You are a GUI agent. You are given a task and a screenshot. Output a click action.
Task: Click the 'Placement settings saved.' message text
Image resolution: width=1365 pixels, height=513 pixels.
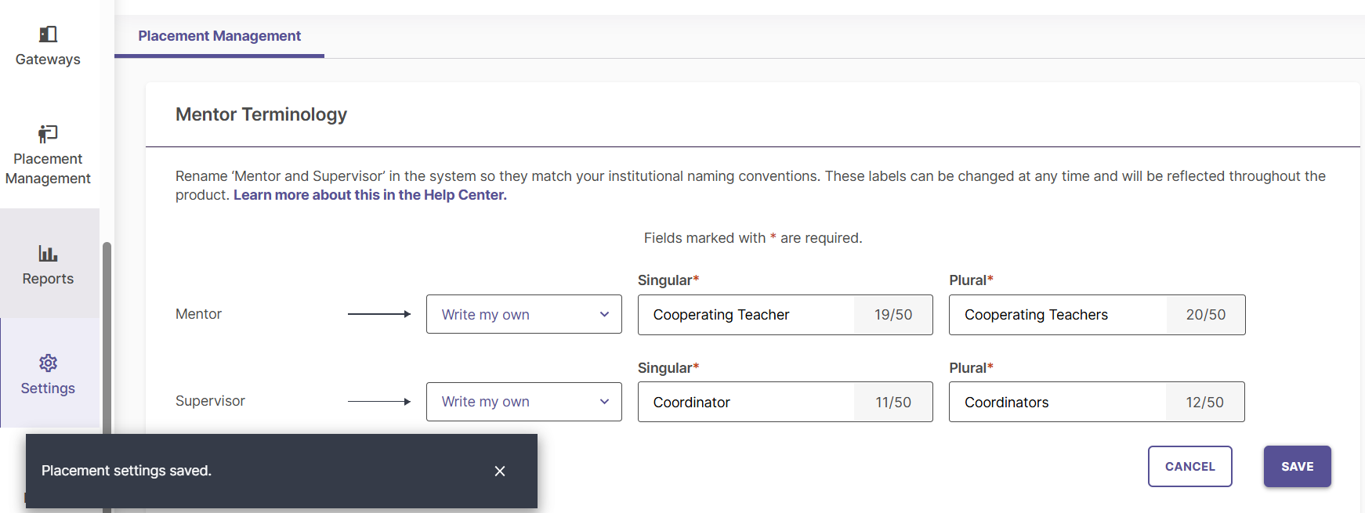126,471
